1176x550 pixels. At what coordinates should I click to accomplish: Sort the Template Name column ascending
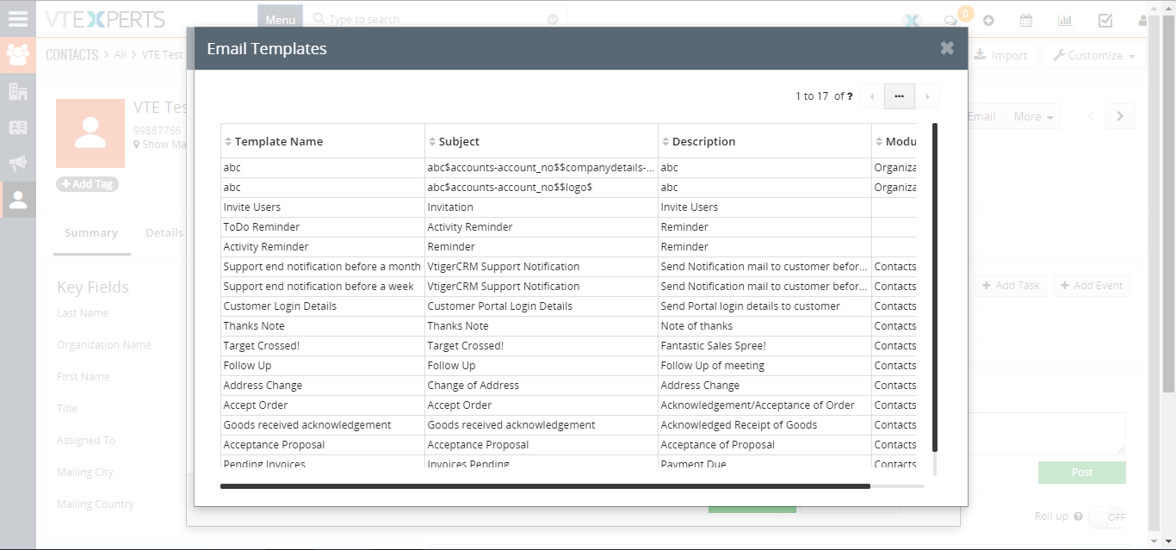226,140
